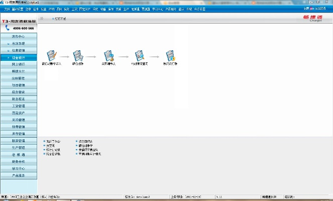Click the 支票簿 link in bottom panel
Image resolution: width=333 pixels, height=201 pixels.
pos(50,146)
